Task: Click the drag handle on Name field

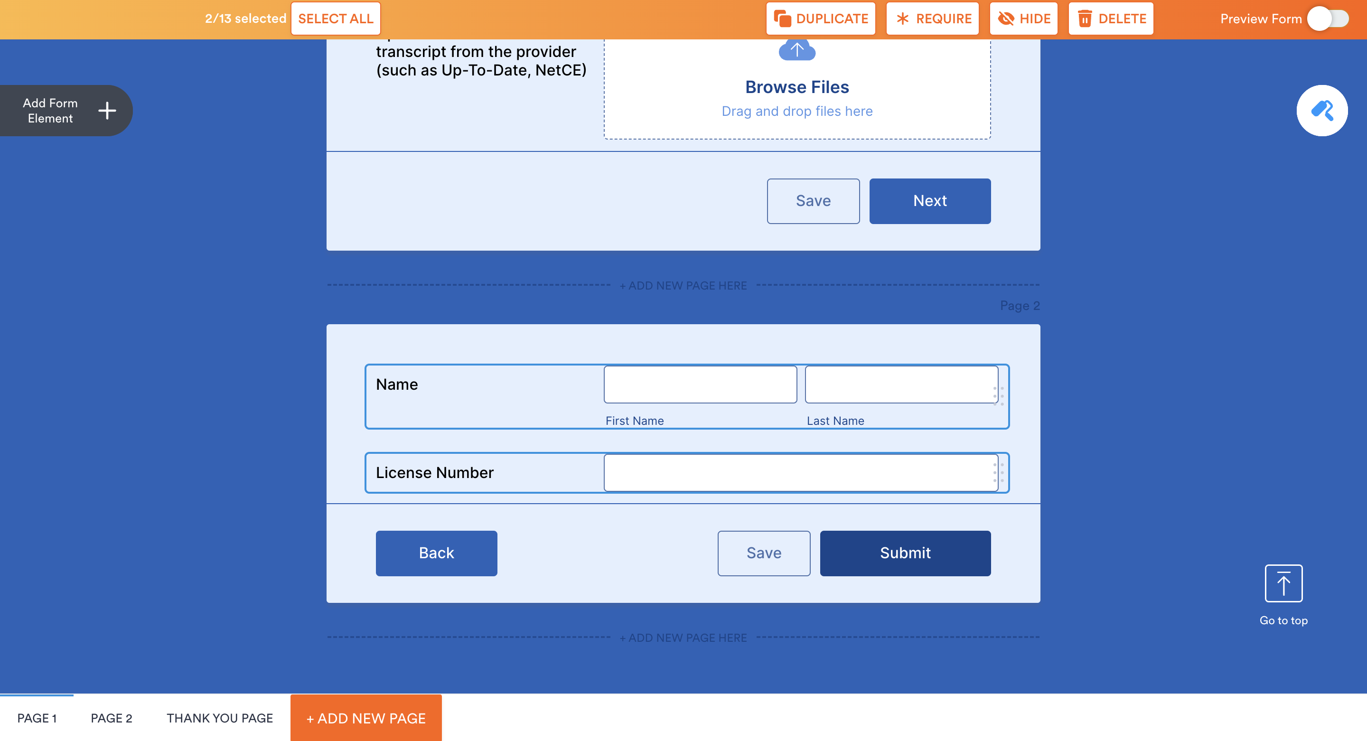Action: (998, 396)
